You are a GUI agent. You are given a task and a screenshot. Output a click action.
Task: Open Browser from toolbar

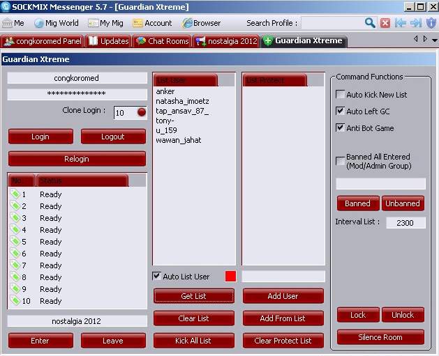[201, 23]
